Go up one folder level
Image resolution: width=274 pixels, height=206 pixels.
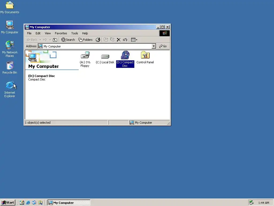pos(55,40)
